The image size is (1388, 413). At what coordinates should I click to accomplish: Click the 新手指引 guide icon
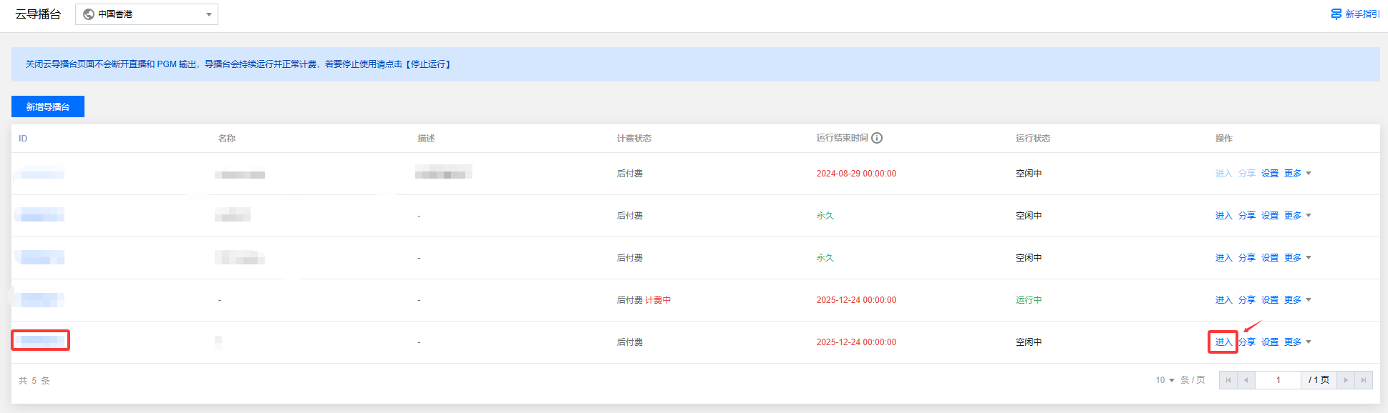(1336, 14)
